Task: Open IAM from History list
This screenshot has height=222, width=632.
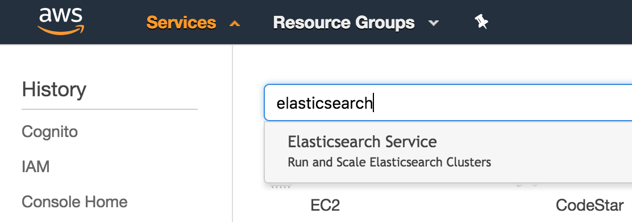Action: [35, 166]
